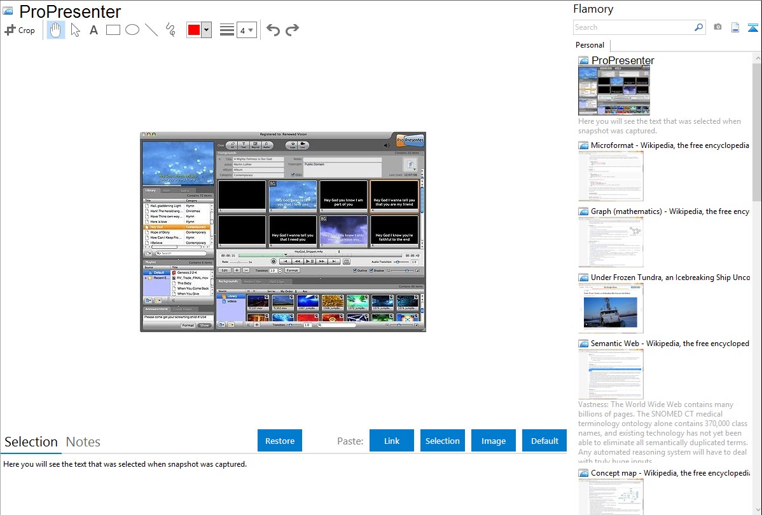Open the ProPresenter snapshot title in list

point(623,60)
